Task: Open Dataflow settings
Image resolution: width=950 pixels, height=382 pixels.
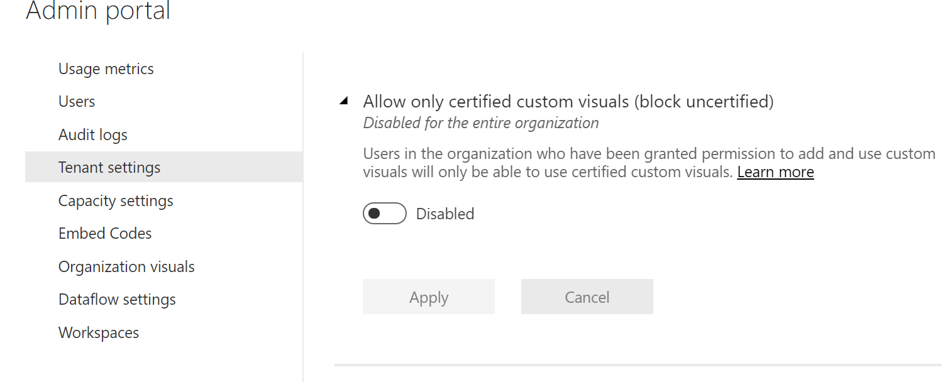Action: pos(117,300)
